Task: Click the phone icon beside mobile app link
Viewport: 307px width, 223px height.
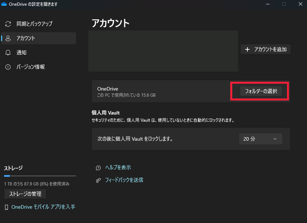Action: (x=6, y=207)
